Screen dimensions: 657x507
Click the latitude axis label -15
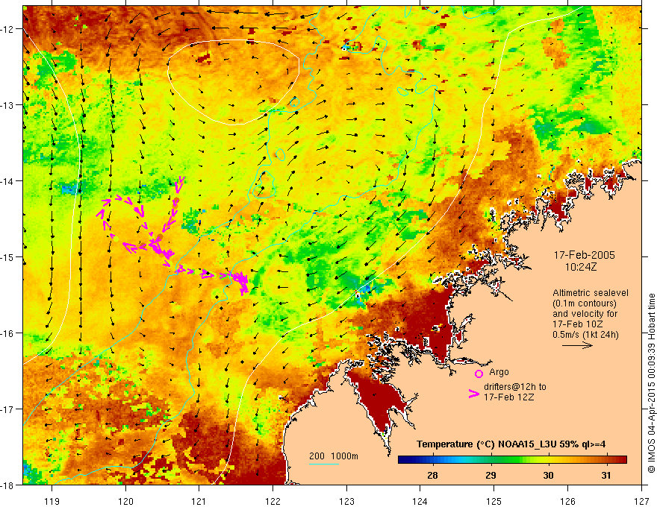click(7, 256)
